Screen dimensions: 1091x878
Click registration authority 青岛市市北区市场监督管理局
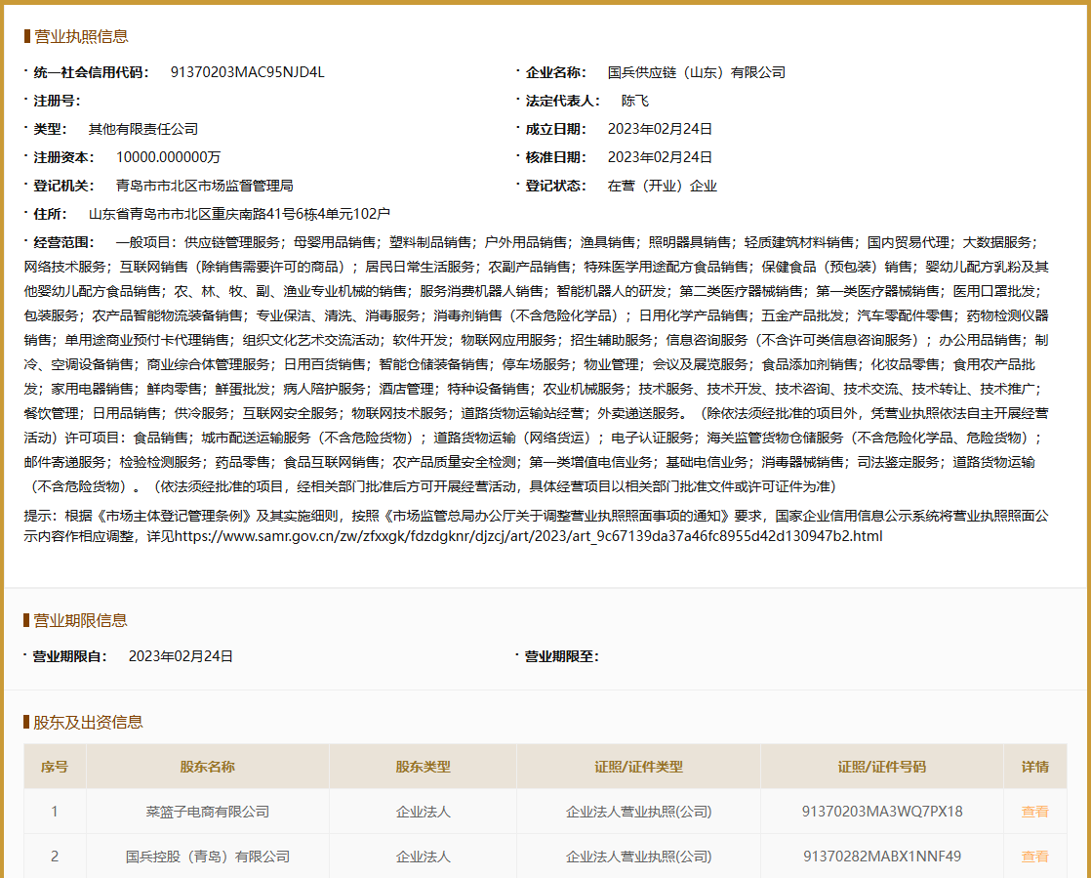(205, 186)
